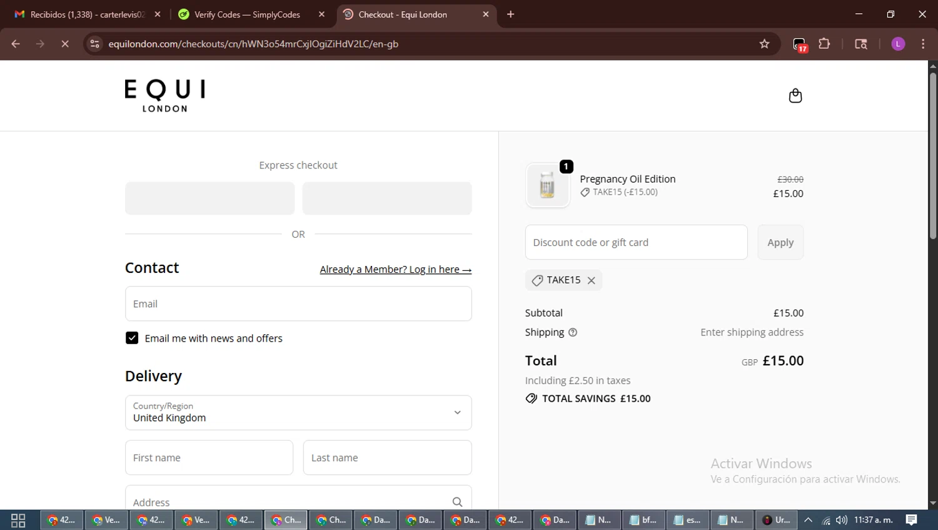Open the network status tray icon

(x=826, y=520)
